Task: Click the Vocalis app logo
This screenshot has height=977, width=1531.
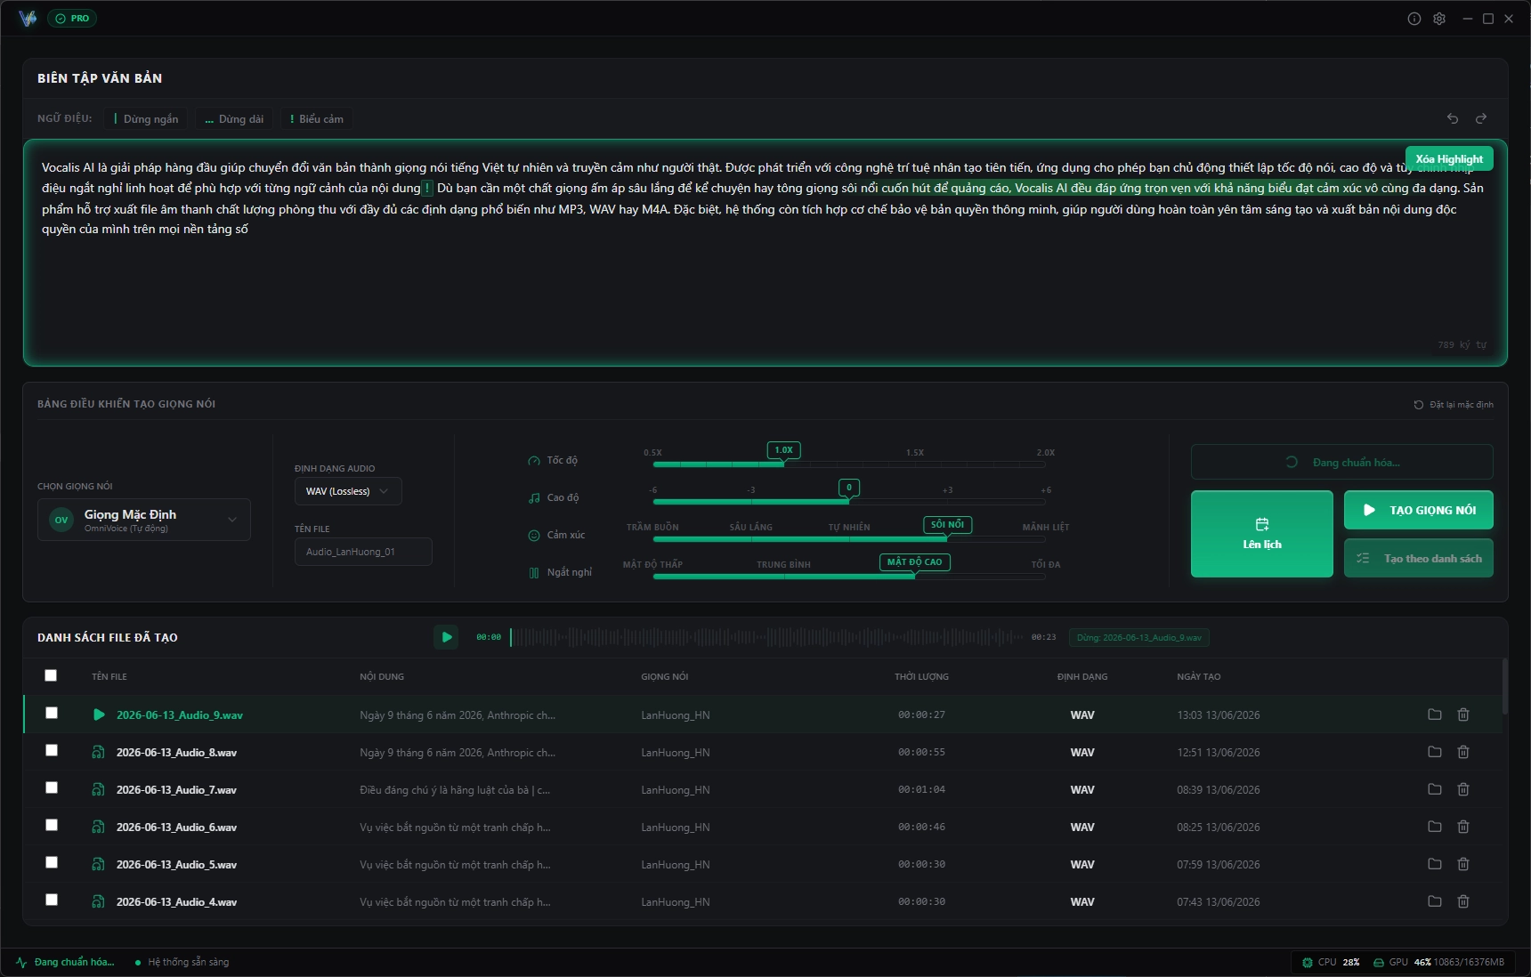Action: [x=28, y=19]
